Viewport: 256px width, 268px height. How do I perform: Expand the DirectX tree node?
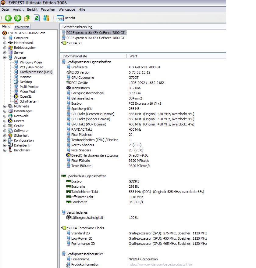pyautogui.click(x=5, y=121)
